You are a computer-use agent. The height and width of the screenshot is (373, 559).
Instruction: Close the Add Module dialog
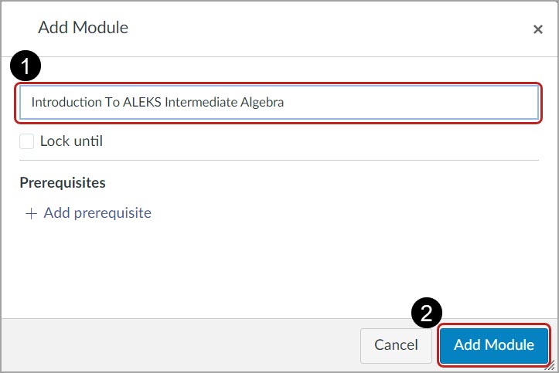(x=537, y=29)
